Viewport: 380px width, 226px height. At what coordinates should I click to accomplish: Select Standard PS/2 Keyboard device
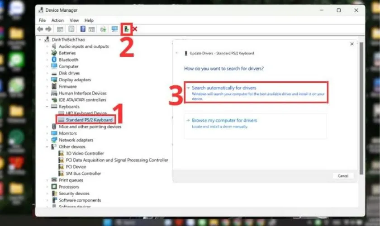tap(89, 120)
